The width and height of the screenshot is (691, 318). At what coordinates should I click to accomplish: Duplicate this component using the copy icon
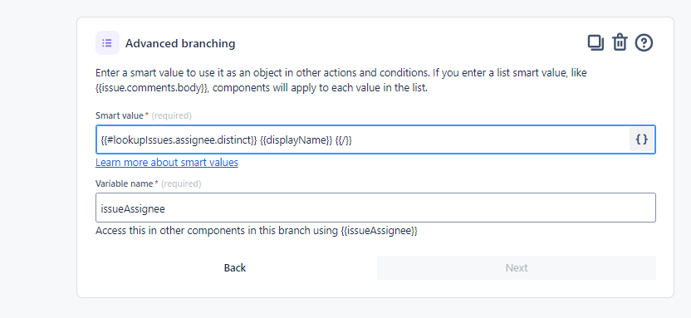click(595, 42)
